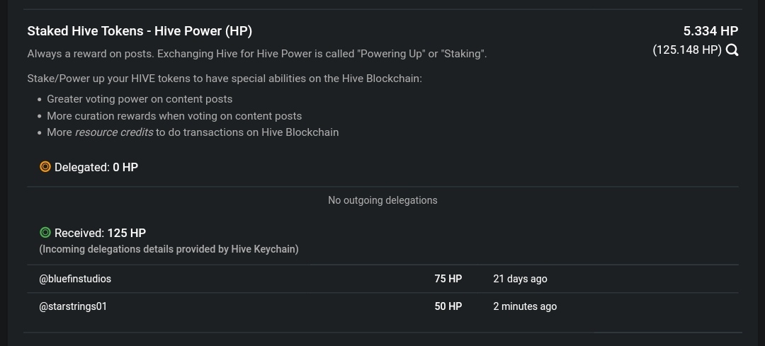
Task: Click the '21 days ago' timestamp
Action: point(520,279)
